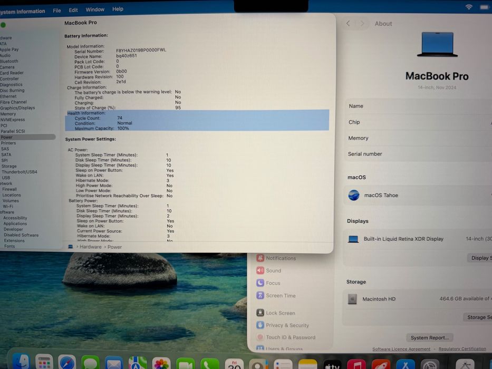Select Camera in the hardware list
492x369 pixels.
click(7, 67)
